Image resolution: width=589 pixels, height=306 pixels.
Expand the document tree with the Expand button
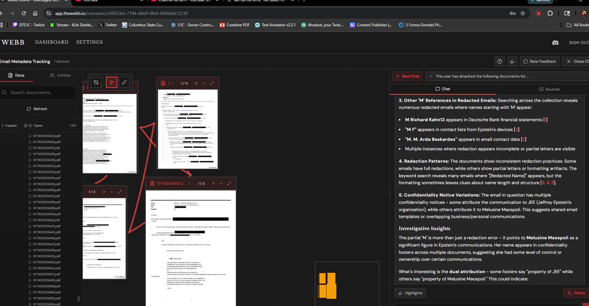coord(8,125)
